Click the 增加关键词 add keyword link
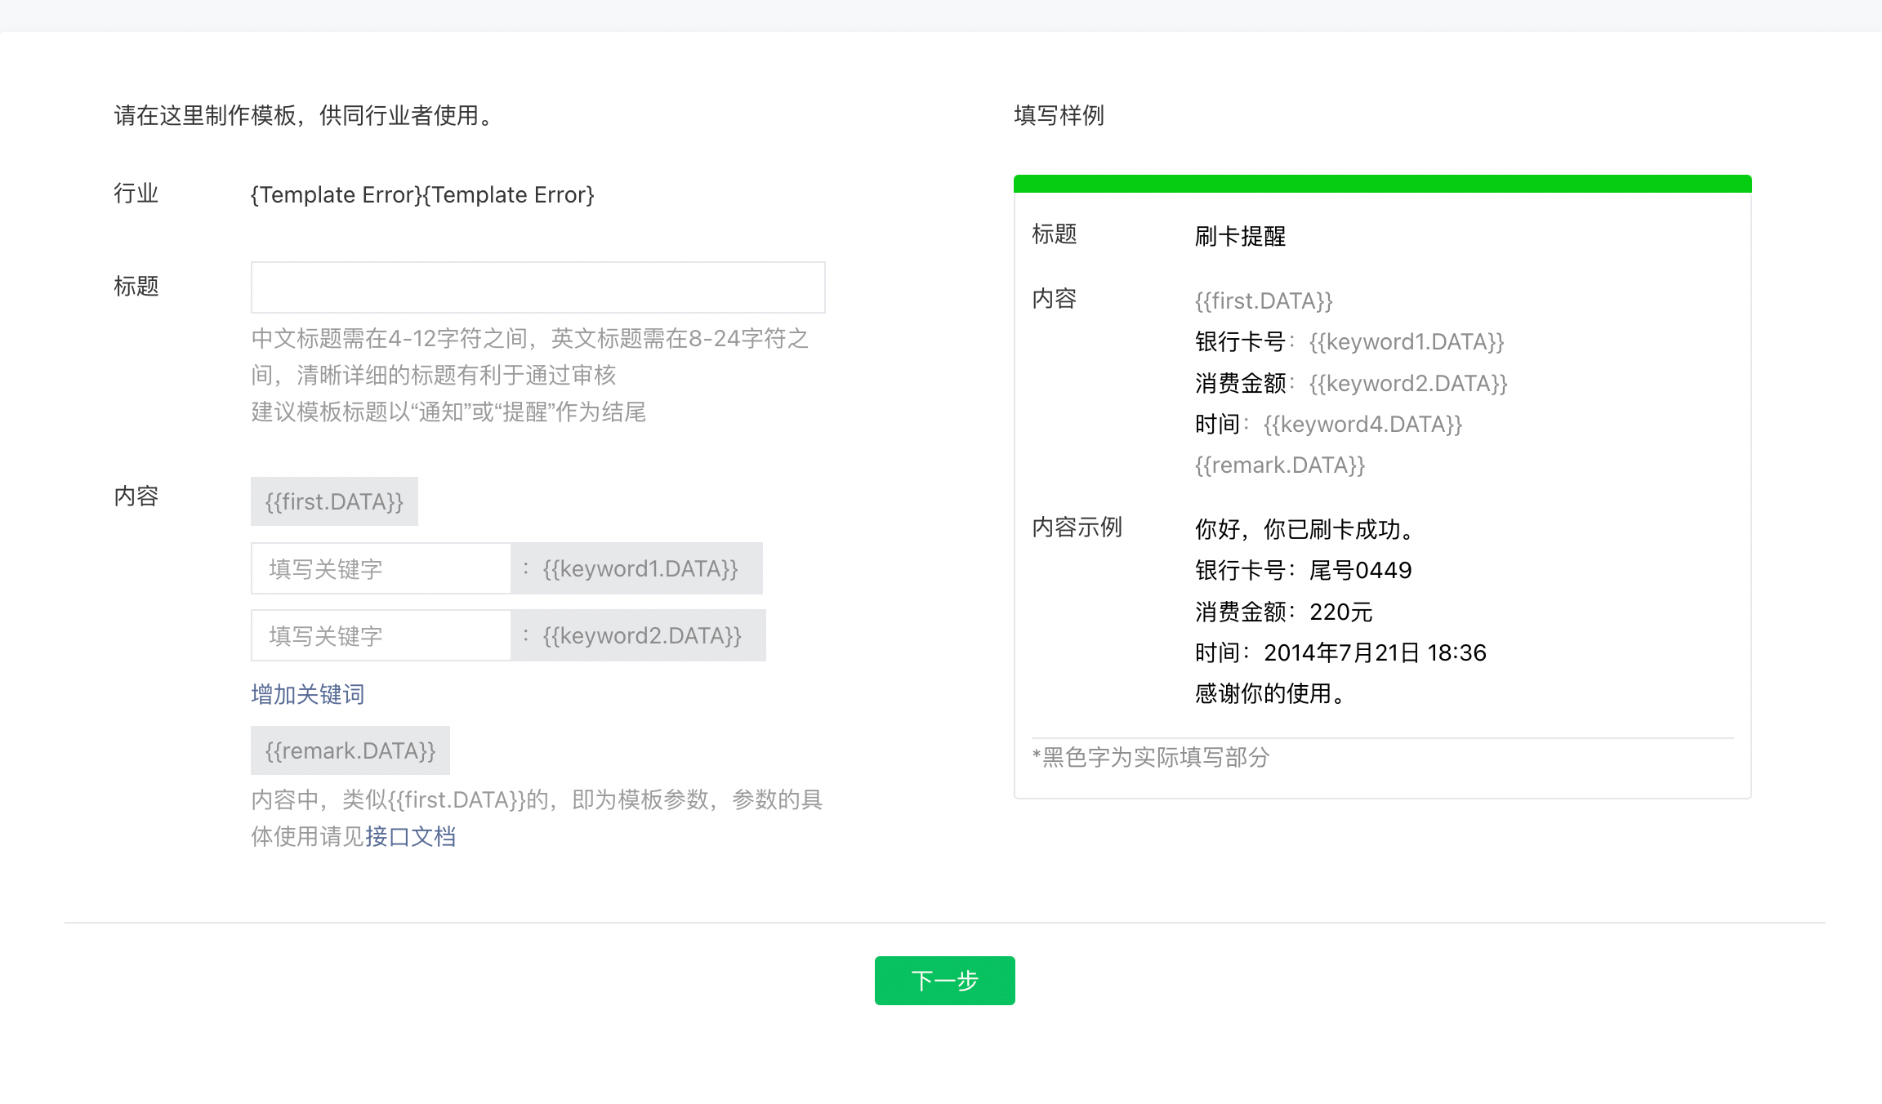Viewport: 1882px width, 1104px height. (x=307, y=694)
